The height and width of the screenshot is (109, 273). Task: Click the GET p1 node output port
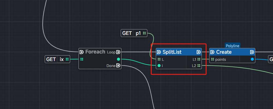coord(144,33)
